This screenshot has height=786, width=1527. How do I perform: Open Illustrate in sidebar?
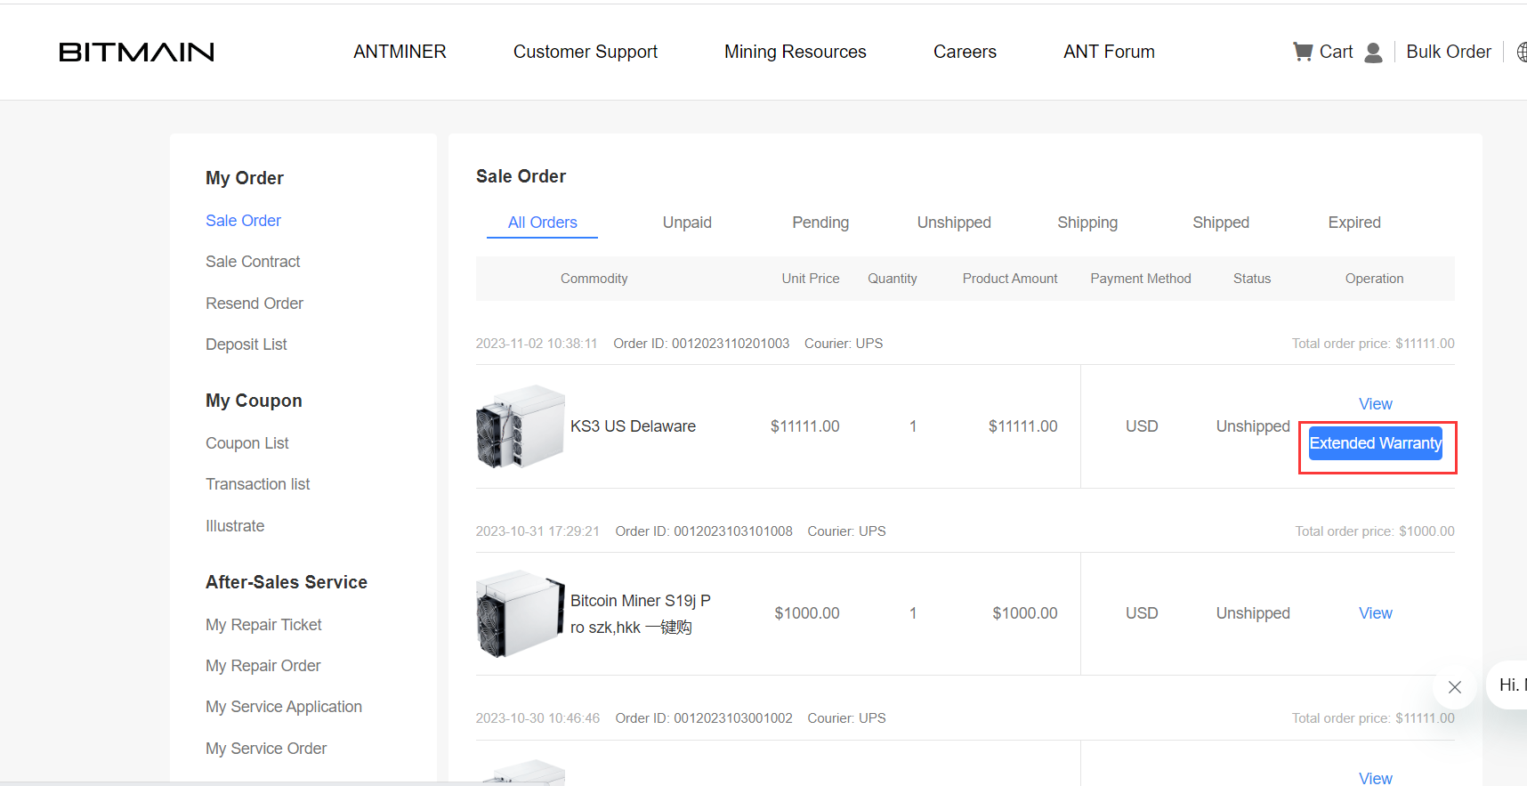(235, 526)
